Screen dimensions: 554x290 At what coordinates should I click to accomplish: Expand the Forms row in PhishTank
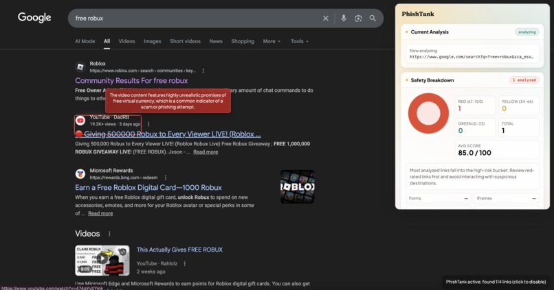[438, 198]
